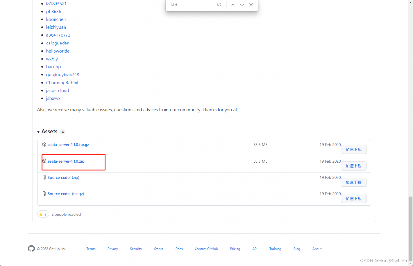This screenshot has height=266, width=413.
Task: Click the find bar search field
Action: click(190, 5)
